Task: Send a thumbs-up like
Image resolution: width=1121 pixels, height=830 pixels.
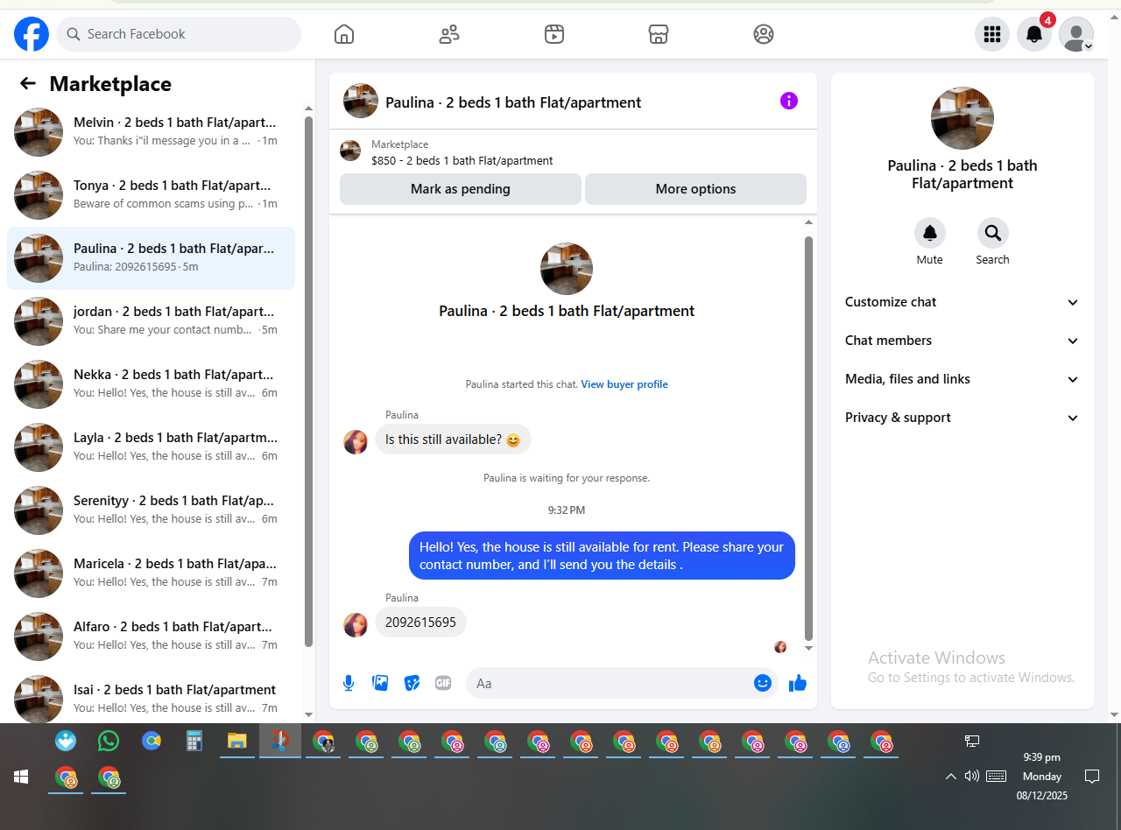Action: click(797, 683)
